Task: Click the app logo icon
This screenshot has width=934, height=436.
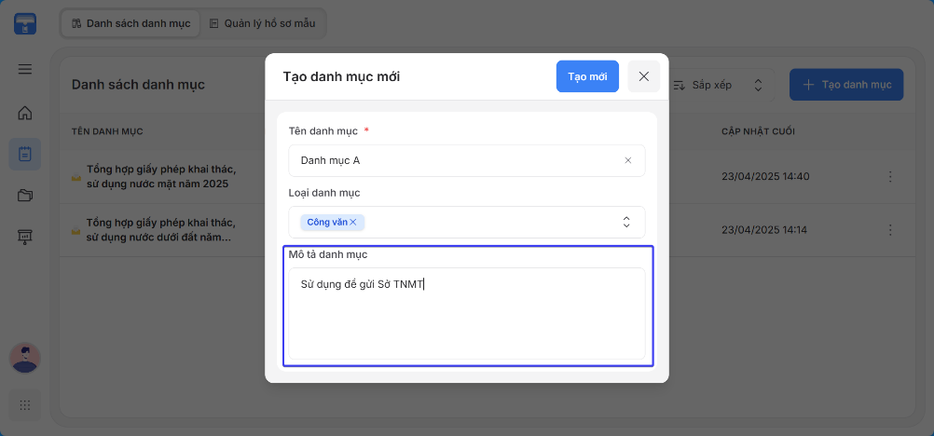Action: [25, 24]
